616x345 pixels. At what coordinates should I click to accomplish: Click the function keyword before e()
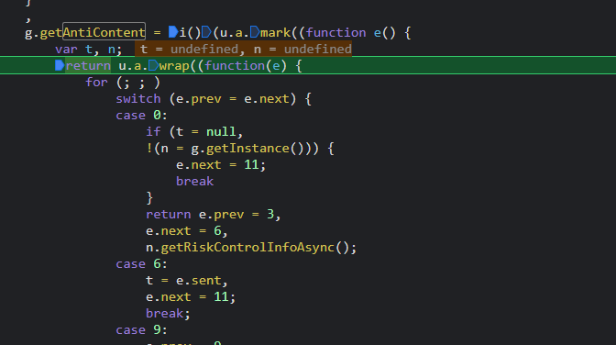pos(335,33)
